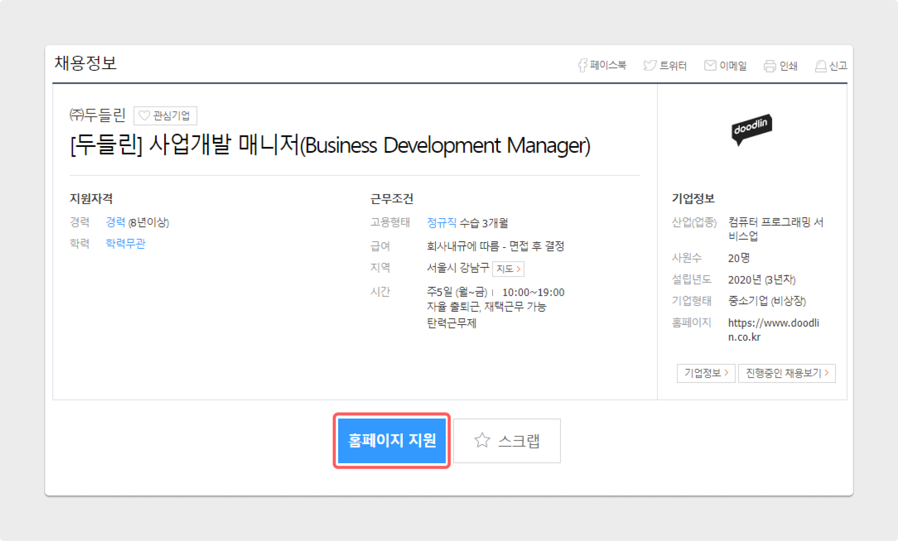Open the doodlin.co.kr homepage URL
The height and width of the screenshot is (541, 898).
pos(774,330)
